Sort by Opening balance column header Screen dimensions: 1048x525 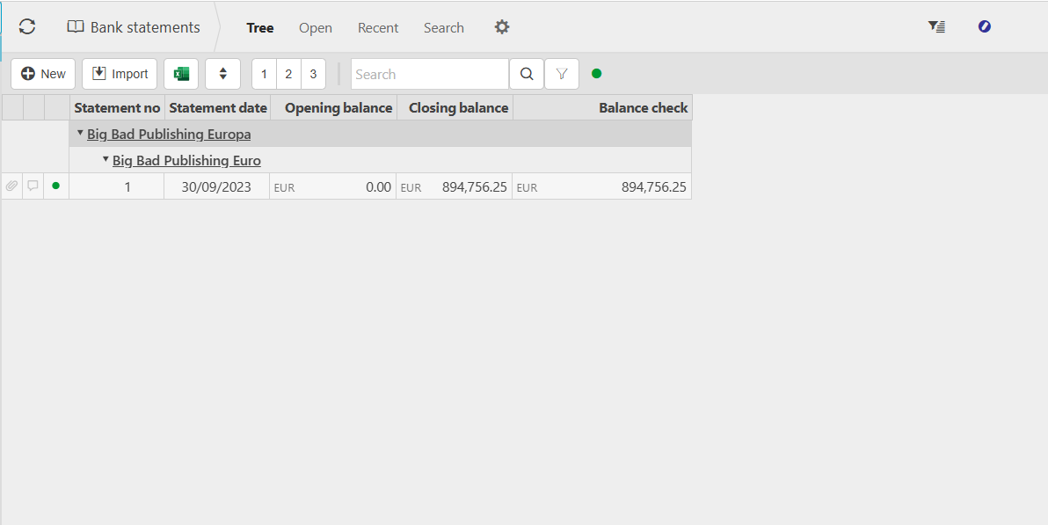click(x=333, y=107)
